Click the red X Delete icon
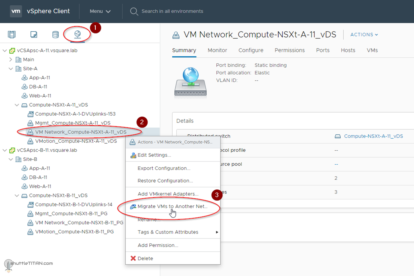The image size is (414, 276). click(133, 258)
